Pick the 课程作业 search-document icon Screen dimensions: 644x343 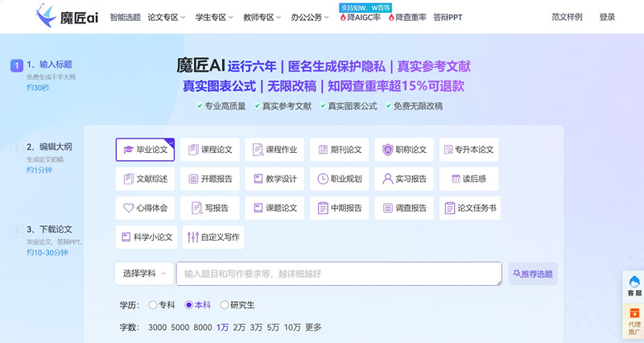[x=258, y=150]
